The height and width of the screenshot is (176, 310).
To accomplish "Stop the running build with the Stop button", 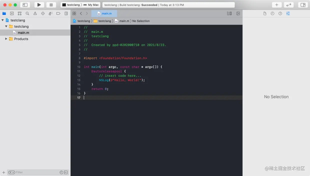I will 51,5.
